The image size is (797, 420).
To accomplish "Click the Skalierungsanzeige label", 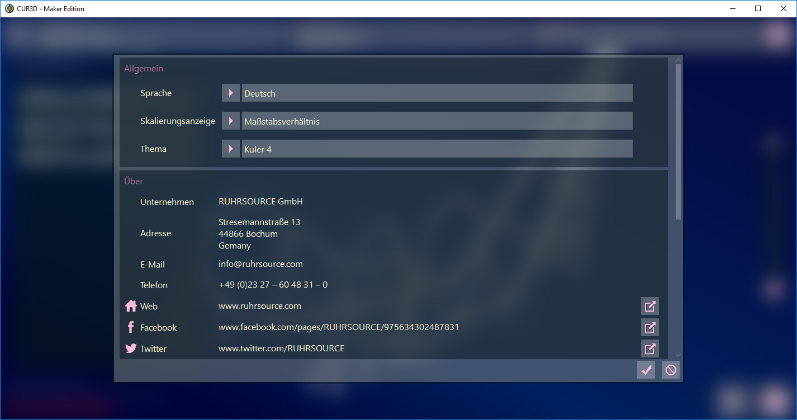I will click(x=178, y=121).
